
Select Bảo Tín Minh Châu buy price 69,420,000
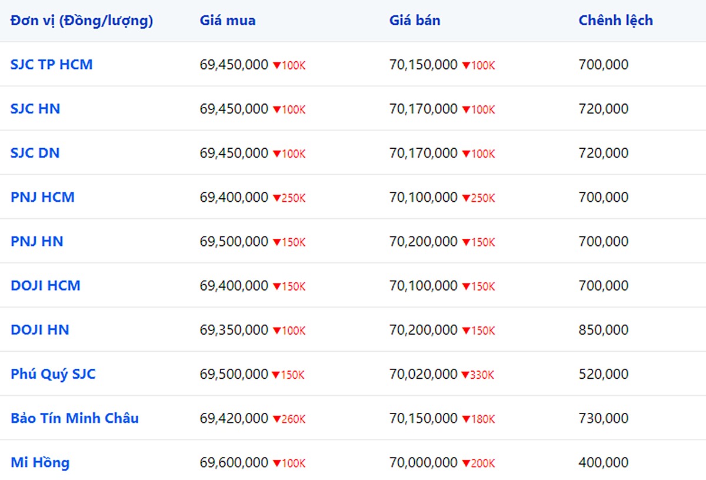[x=234, y=418]
